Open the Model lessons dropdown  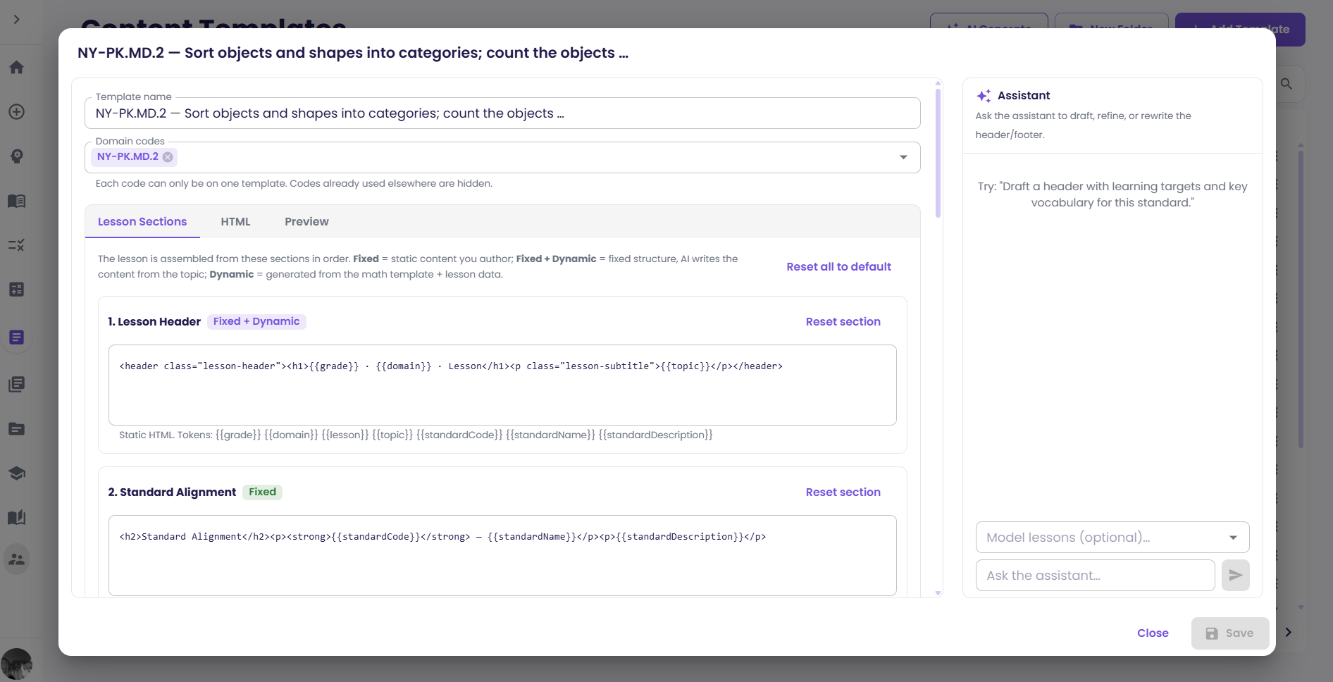[x=1112, y=538]
